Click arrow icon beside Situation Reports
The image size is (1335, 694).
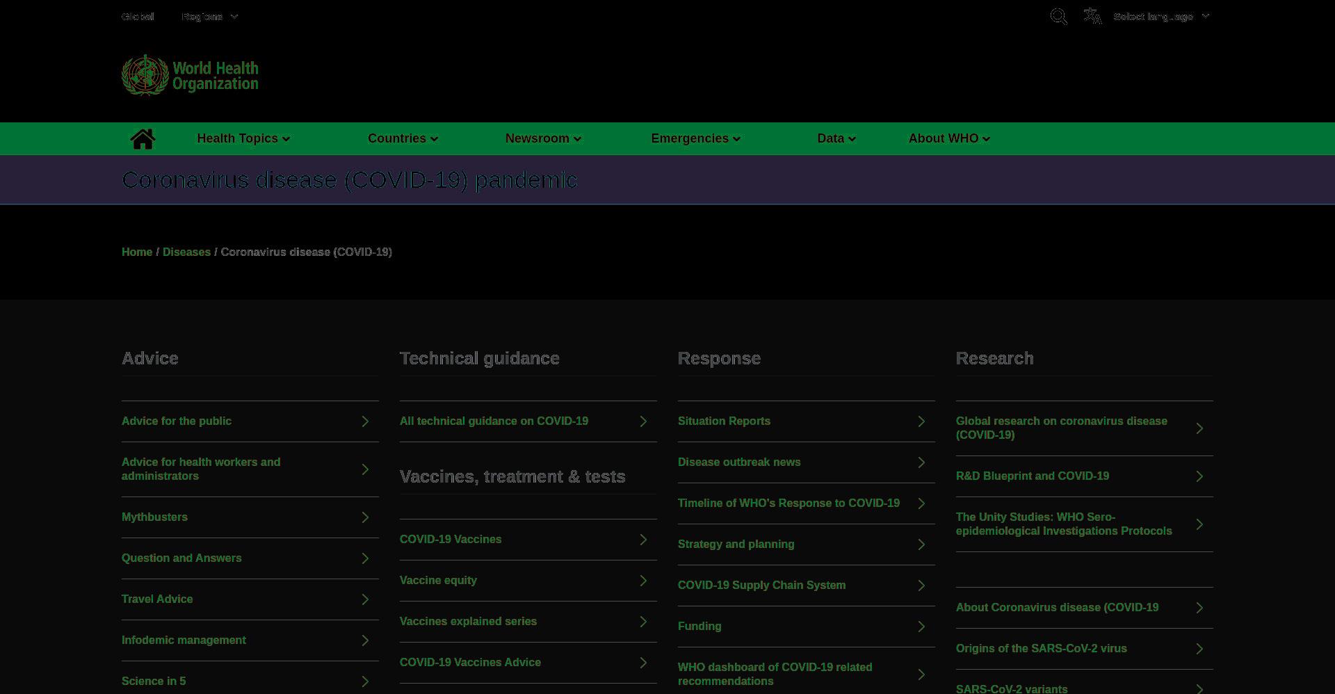pyautogui.click(x=921, y=421)
